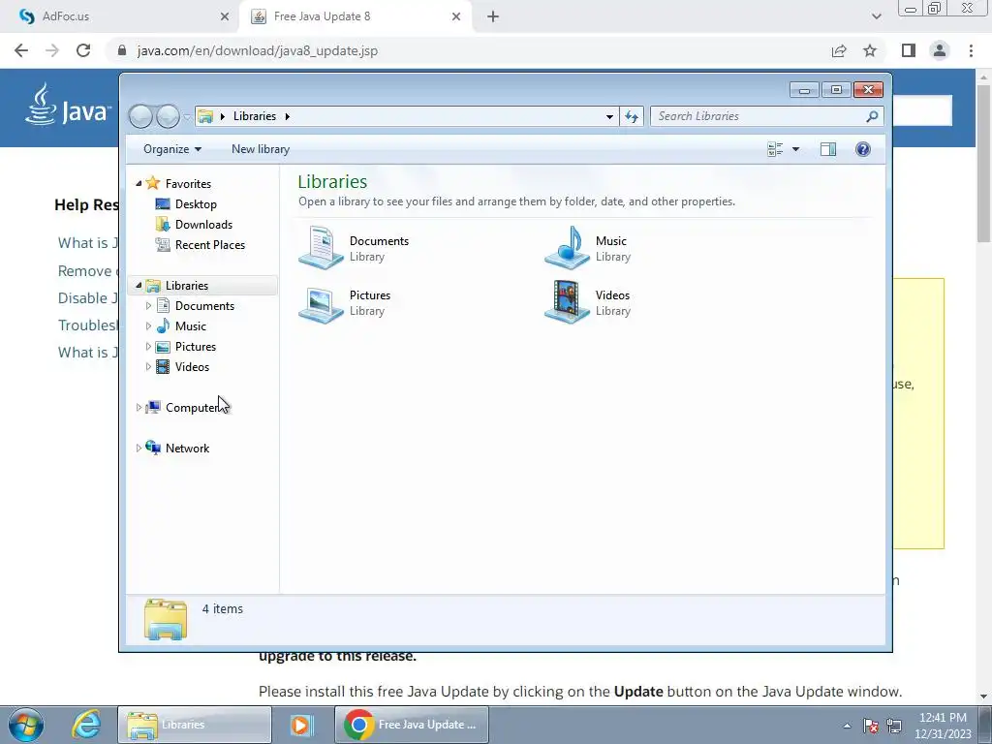Select Music in navigation tree

191,325
